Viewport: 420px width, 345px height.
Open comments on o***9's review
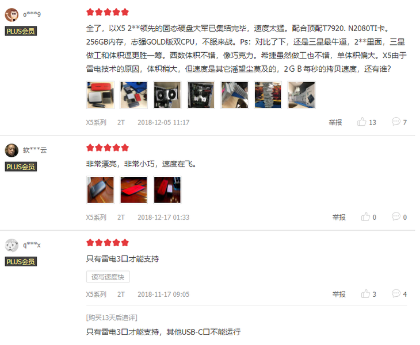pyautogui.click(x=396, y=122)
